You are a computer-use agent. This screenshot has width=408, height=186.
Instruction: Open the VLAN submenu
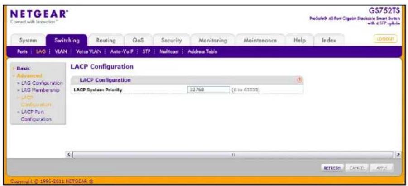pos(61,51)
